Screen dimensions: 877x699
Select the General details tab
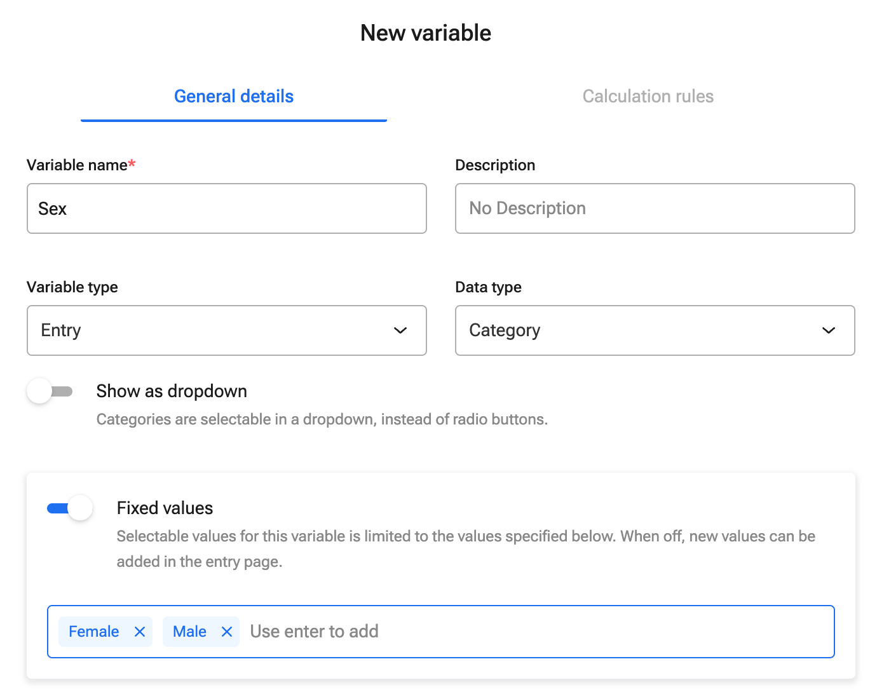tap(233, 96)
